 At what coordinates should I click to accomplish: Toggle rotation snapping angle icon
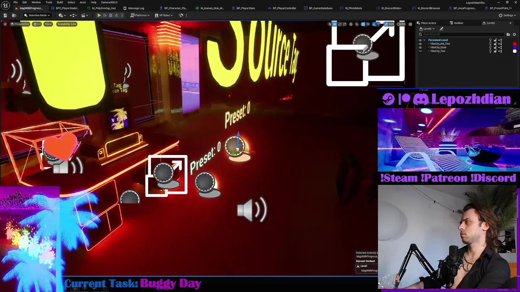(374, 24)
